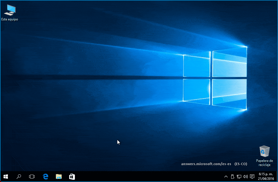This screenshot has width=278, height=182.
Task: Open the network status tray icon
Action: [x=239, y=177]
